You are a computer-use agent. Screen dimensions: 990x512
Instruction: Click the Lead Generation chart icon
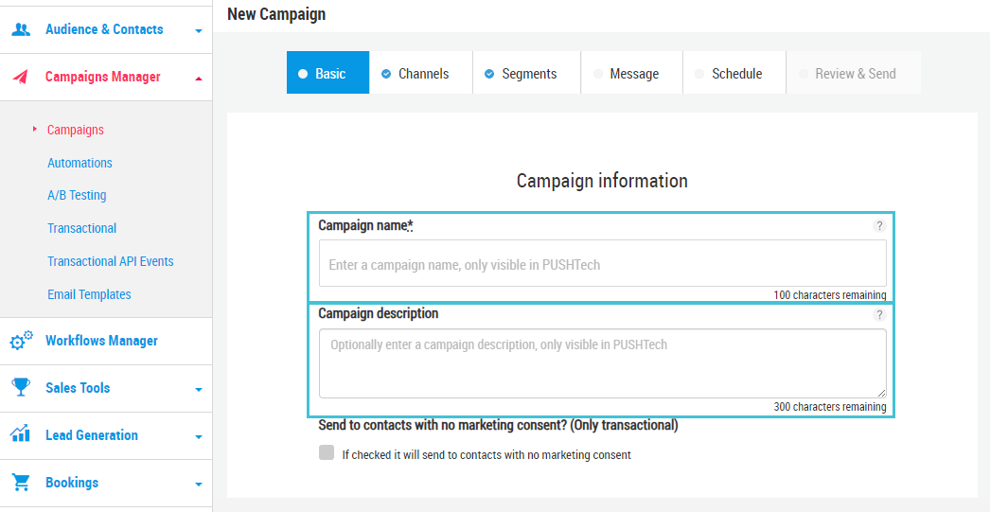click(21, 435)
